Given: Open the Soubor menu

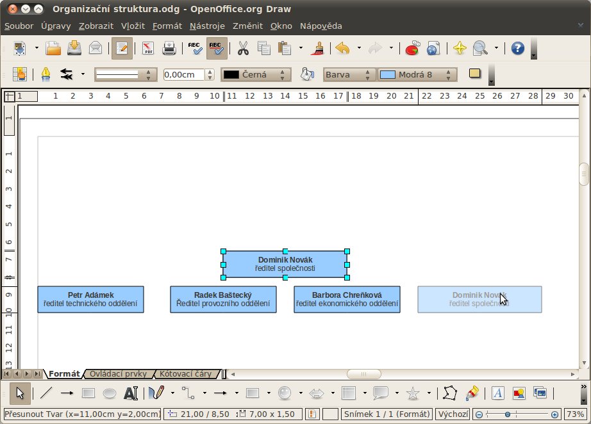Looking at the screenshot, I should (19, 26).
